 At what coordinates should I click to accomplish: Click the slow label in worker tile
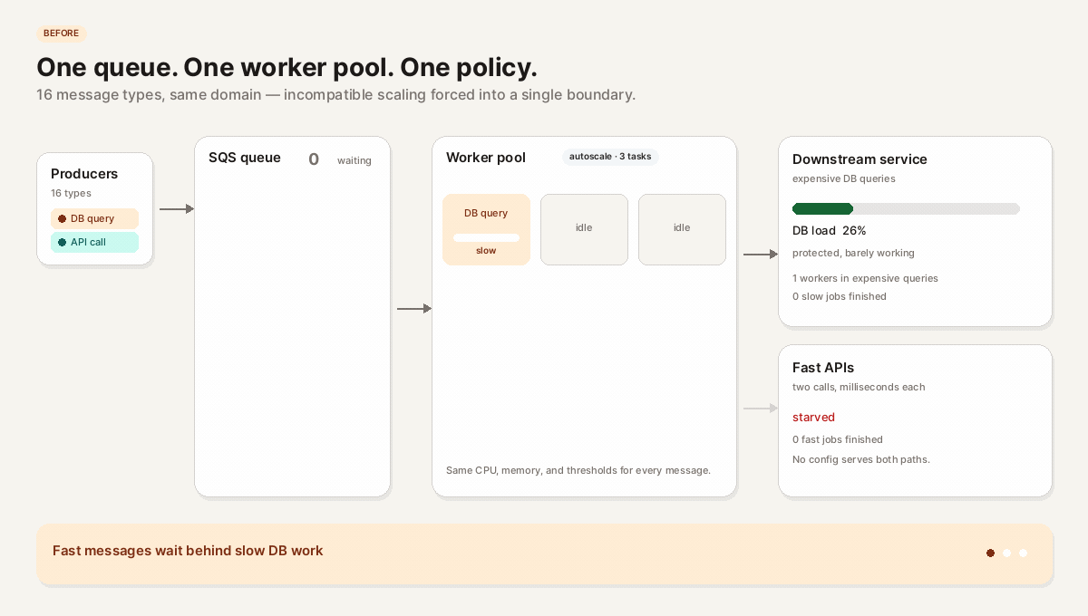point(486,251)
